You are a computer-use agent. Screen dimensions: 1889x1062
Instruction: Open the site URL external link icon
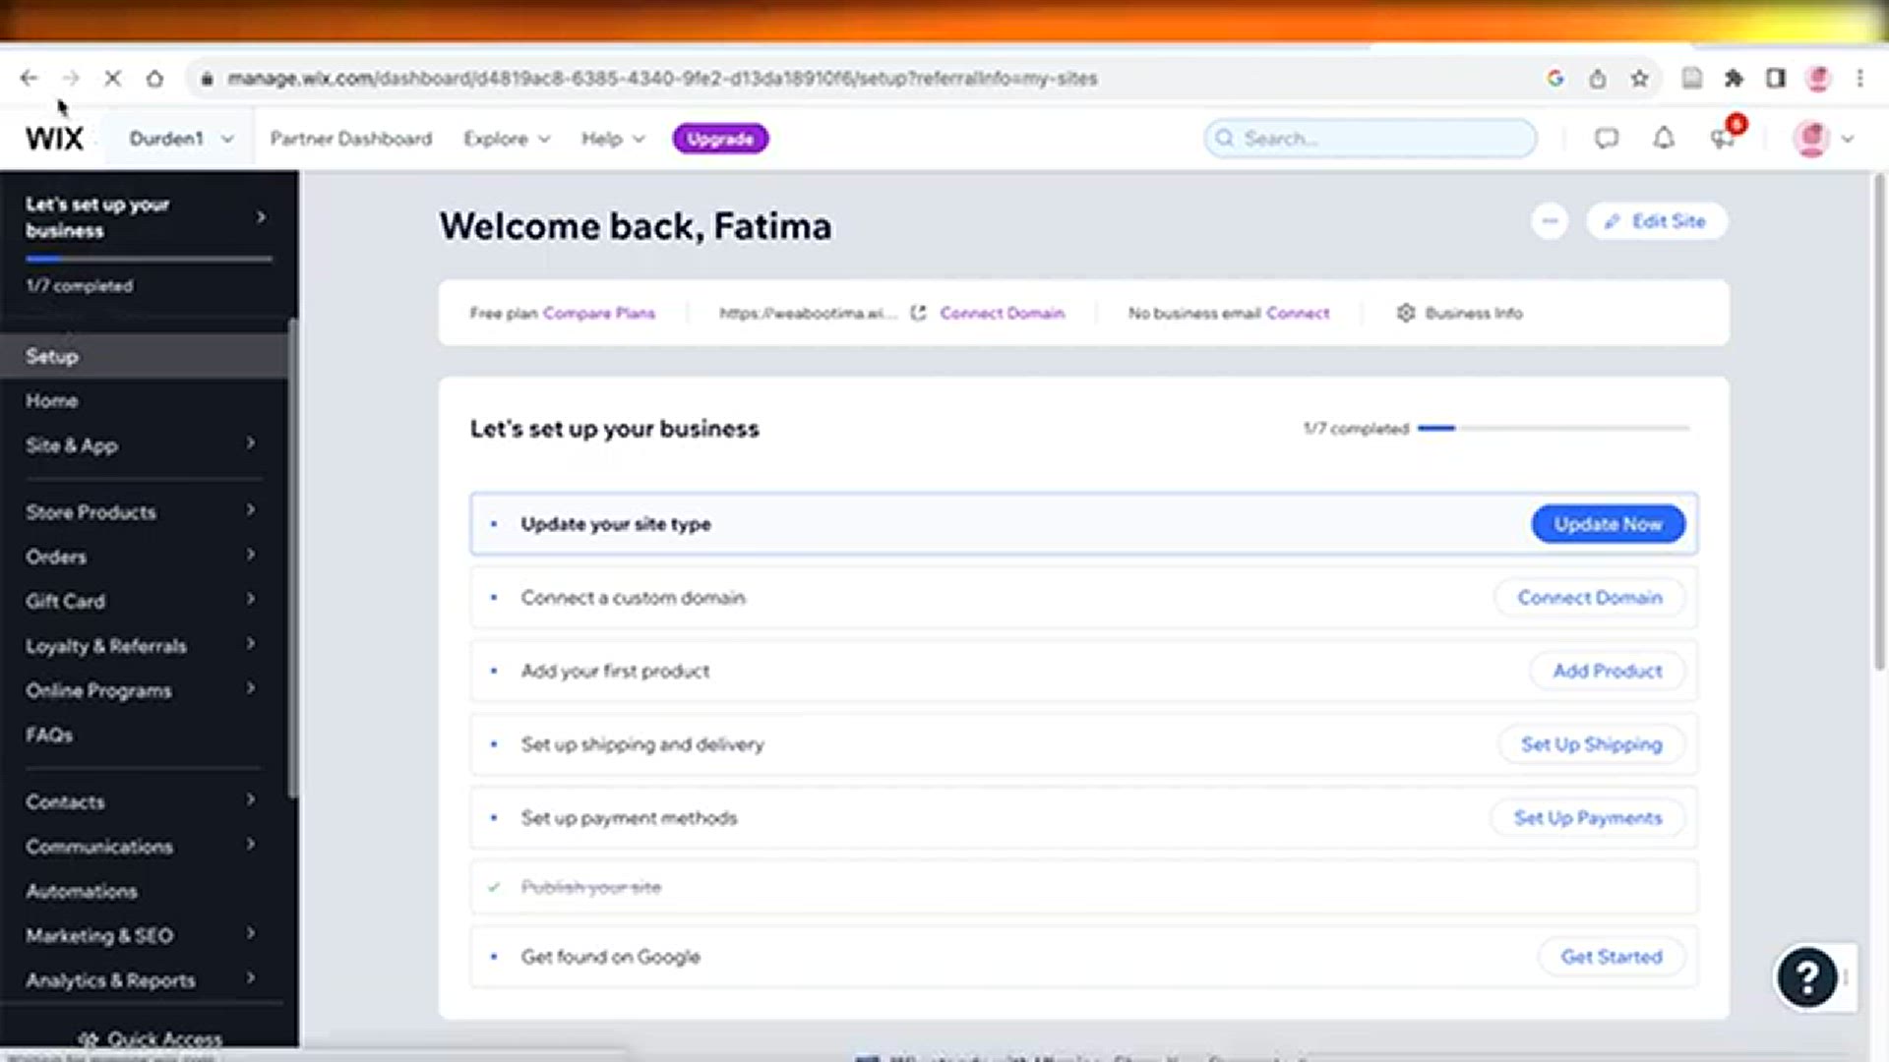click(x=918, y=313)
